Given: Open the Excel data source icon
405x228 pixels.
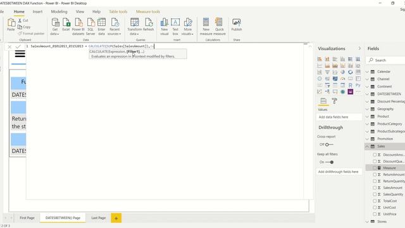Looking at the screenshot, I should [66, 22].
